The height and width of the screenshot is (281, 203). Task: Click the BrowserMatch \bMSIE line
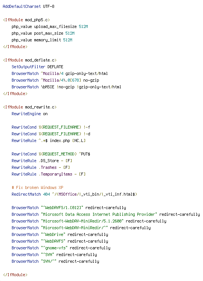[x=66, y=87]
